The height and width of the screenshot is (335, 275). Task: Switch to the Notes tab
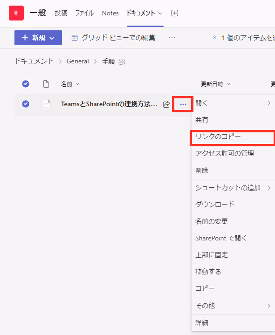pyautogui.click(x=110, y=13)
